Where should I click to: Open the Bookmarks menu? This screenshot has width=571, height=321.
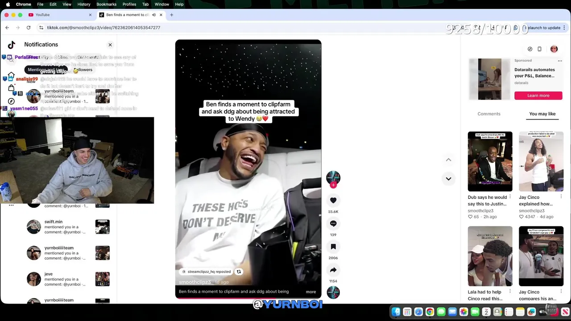[107, 4]
